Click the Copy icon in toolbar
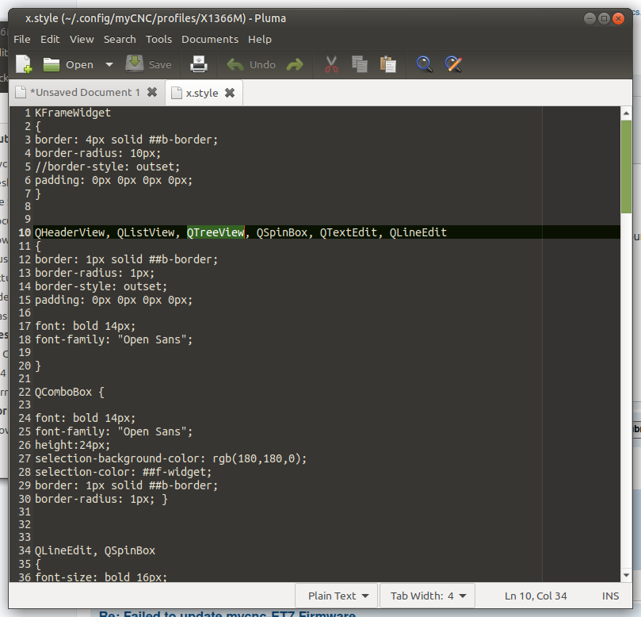Viewport: 641px width, 617px height. pyautogui.click(x=359, y=64)
